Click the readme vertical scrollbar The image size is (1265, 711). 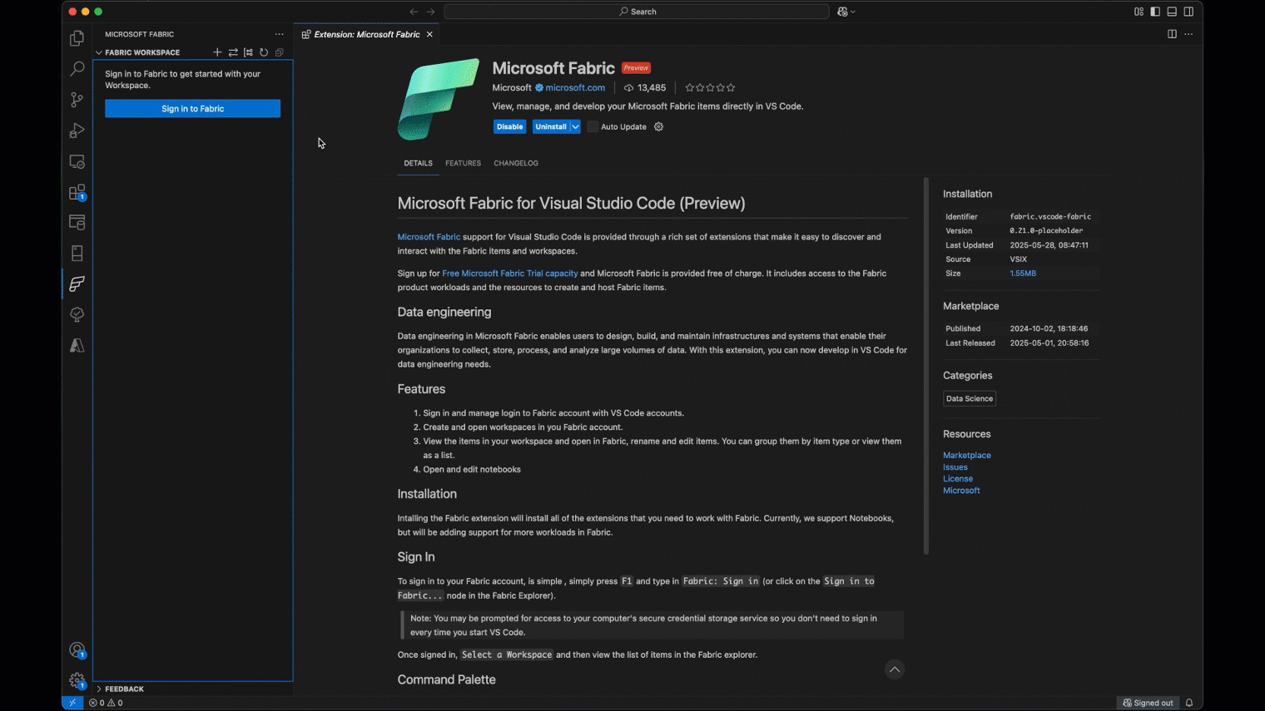(925, 366)
